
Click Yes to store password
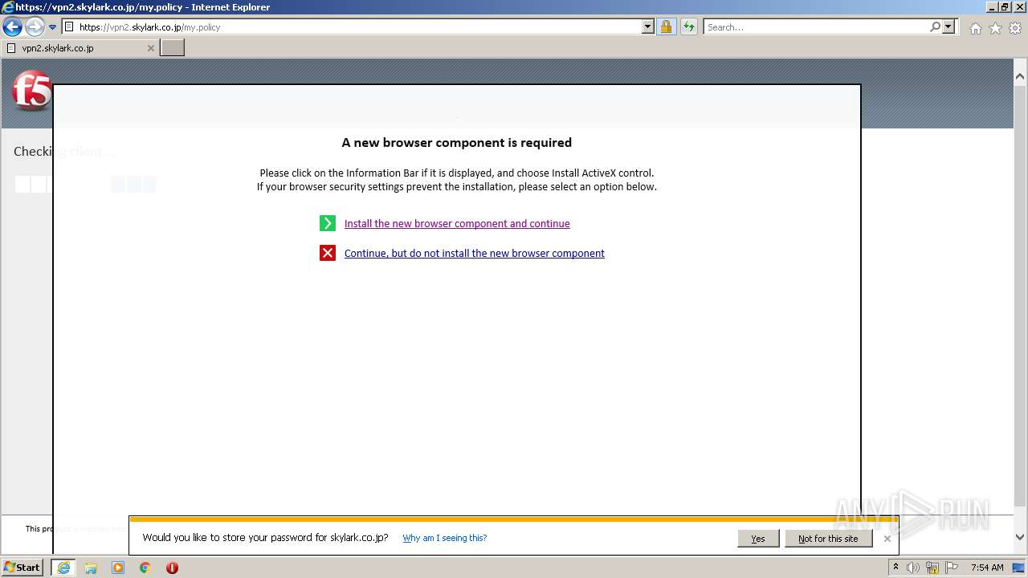[758, 539]
